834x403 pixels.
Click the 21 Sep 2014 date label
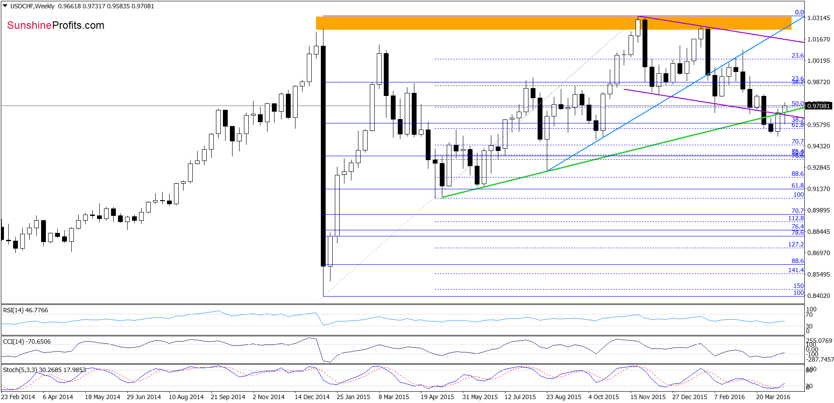tap(228, 397)
